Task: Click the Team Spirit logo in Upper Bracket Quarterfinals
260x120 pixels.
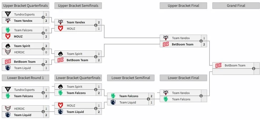Action: pyautogui.click(x=8, y=46)
